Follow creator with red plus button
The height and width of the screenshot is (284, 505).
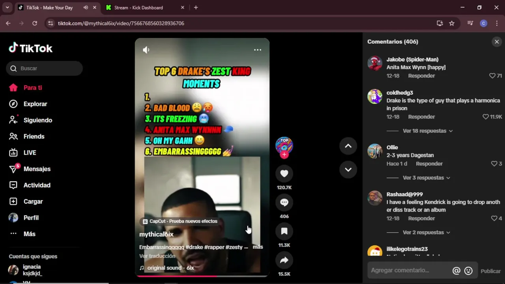click(x=284, y=155)
